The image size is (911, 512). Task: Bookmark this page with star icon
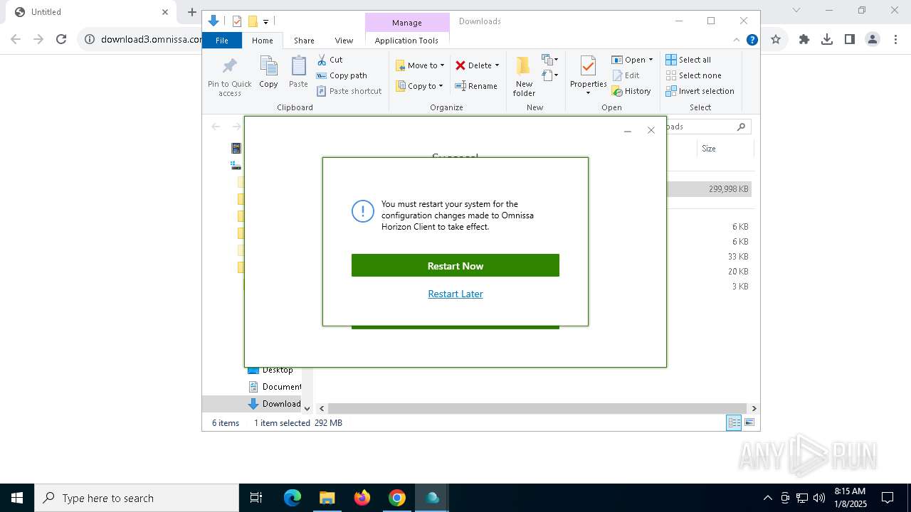pyautogui.click(x=776, y=39)
